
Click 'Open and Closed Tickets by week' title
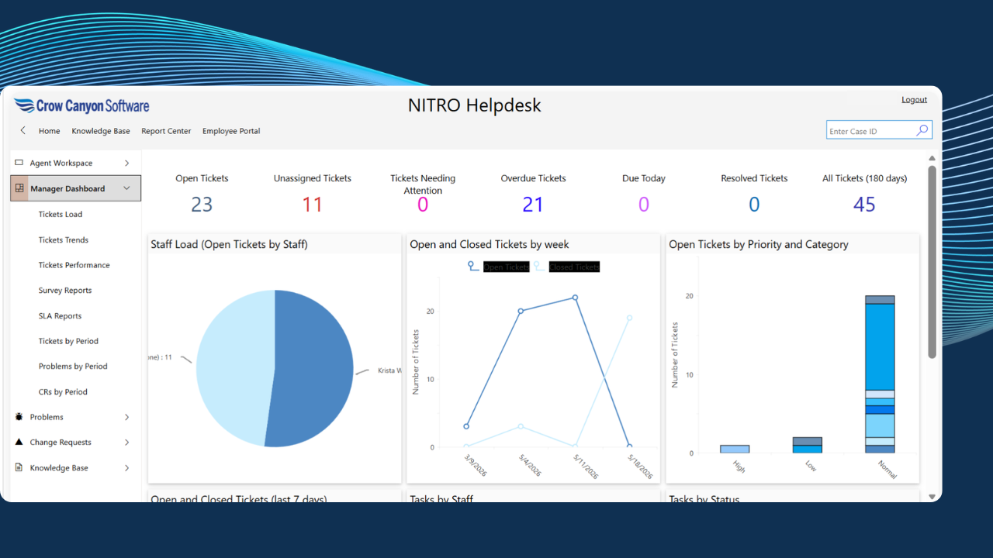(490, 244)
